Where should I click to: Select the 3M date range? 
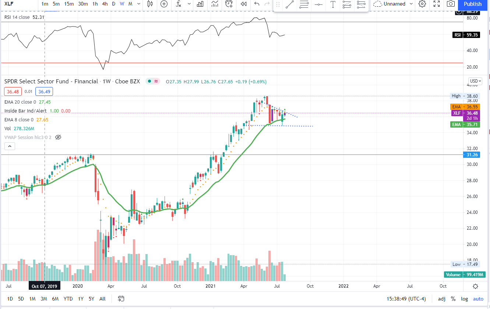coord(43,299)
